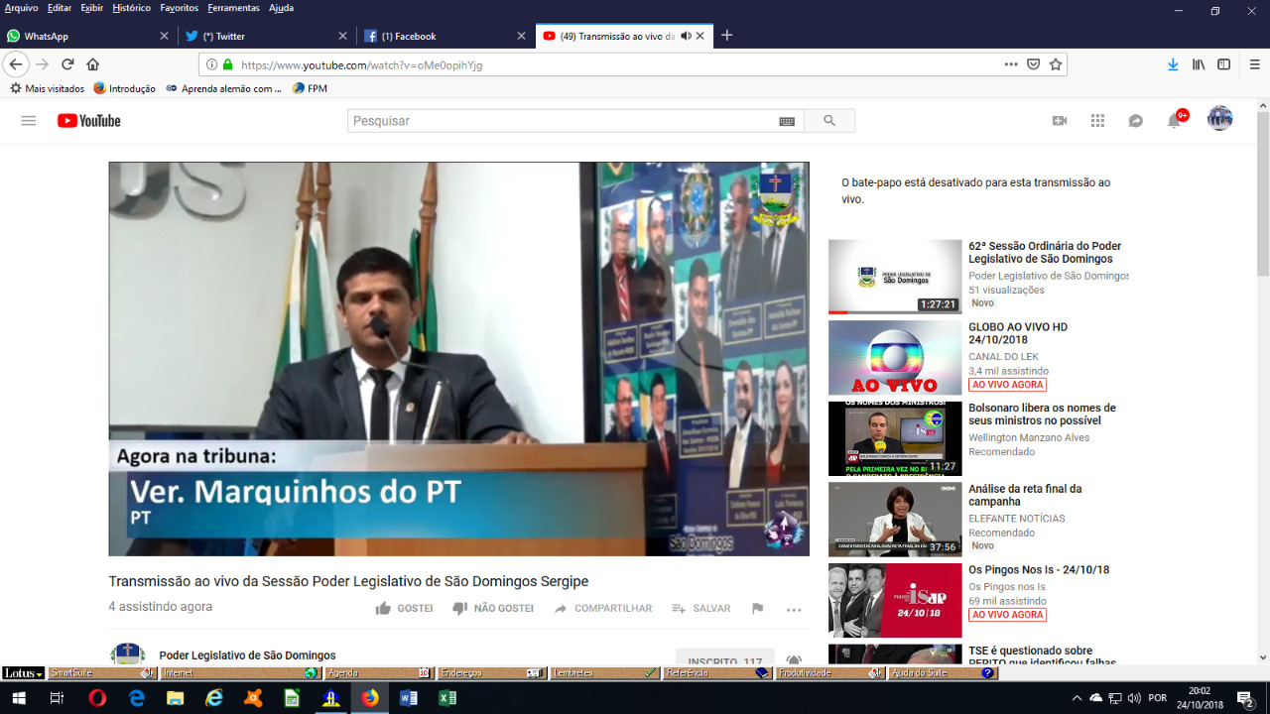Screen dimensions: 1270x714
Task: Open 'Análise da reta final da campanha' video
Action: tap(1025, 495)
